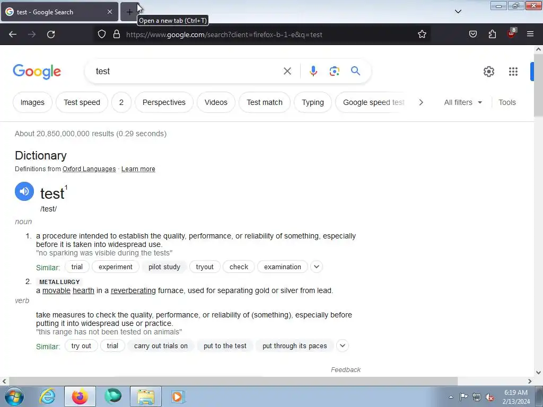Click the Google search input field
Viewport: 543px width, 407px height.
coord(187,72)
